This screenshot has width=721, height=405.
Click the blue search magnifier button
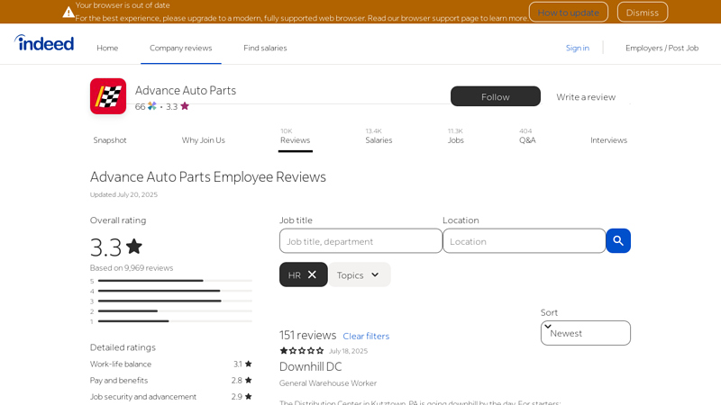pyautogui.click(x=618, y=240)
